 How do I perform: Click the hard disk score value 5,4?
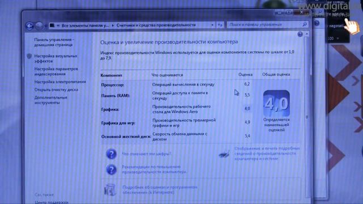coord(247,136)
